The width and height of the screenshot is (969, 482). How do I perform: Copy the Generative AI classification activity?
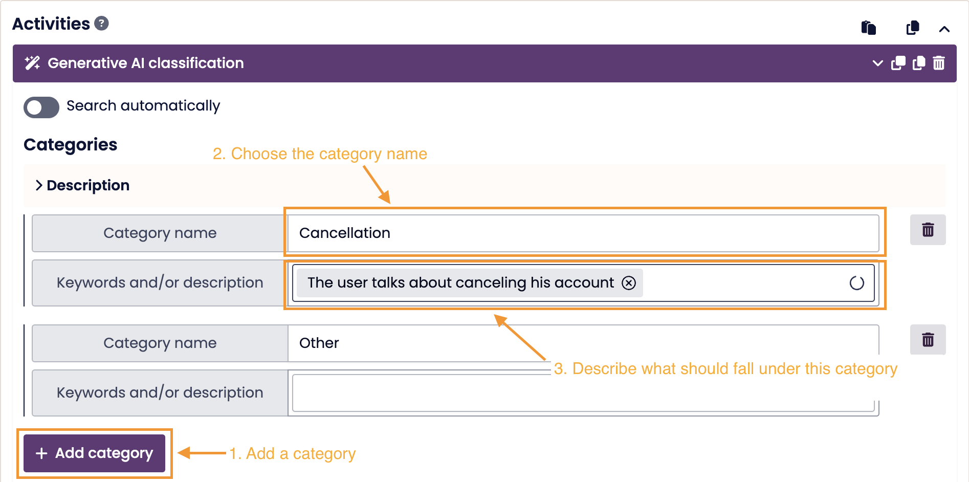point(919,63)
